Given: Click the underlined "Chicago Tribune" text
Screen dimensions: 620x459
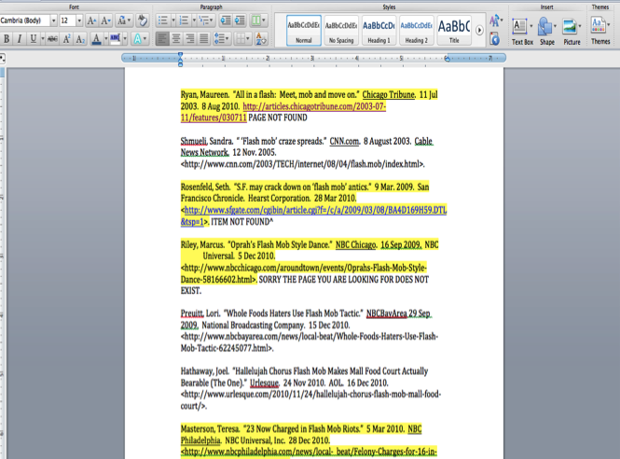Looking at the screenshot, I should [389, 95].
